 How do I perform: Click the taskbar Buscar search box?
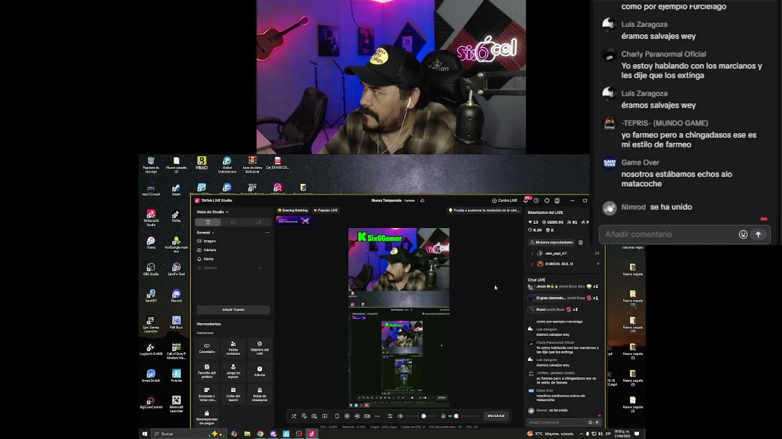click(x=188, y=434)
